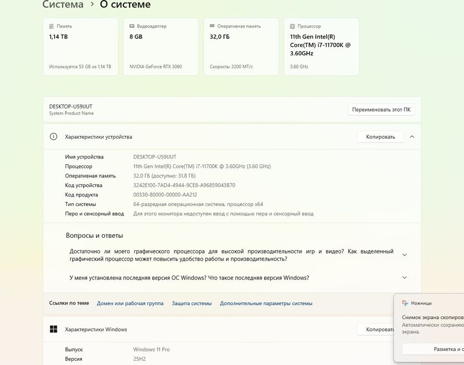Click the RAM icon in Оперативная память card
Viewport: 464px width, 365px height.
tap(212, 26)
